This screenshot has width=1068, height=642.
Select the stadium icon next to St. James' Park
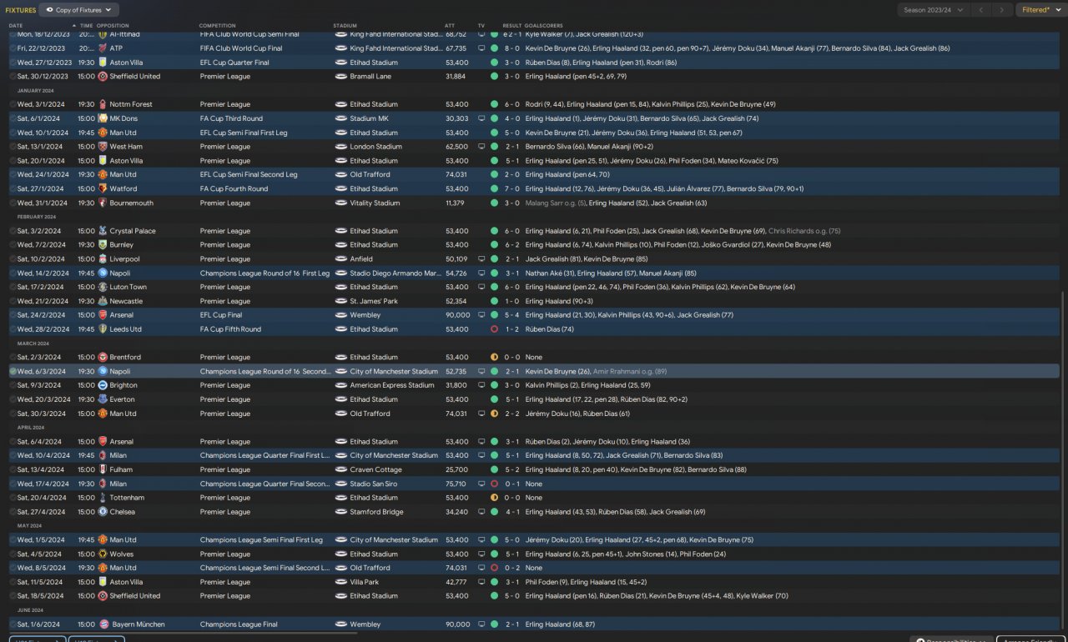click(x=340, y=301)
